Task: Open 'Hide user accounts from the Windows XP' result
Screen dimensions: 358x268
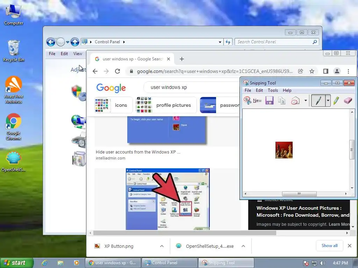Action: click(138, 152)
